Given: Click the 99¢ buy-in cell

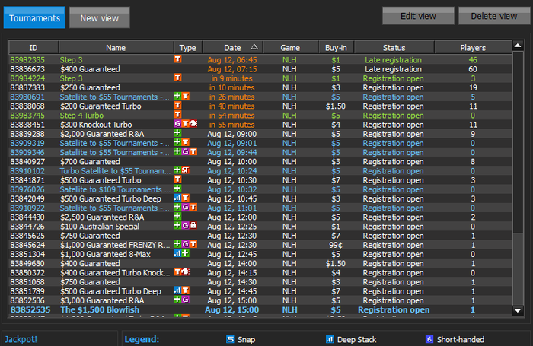Looking at the screenshot, I should [x=336, y=245].
